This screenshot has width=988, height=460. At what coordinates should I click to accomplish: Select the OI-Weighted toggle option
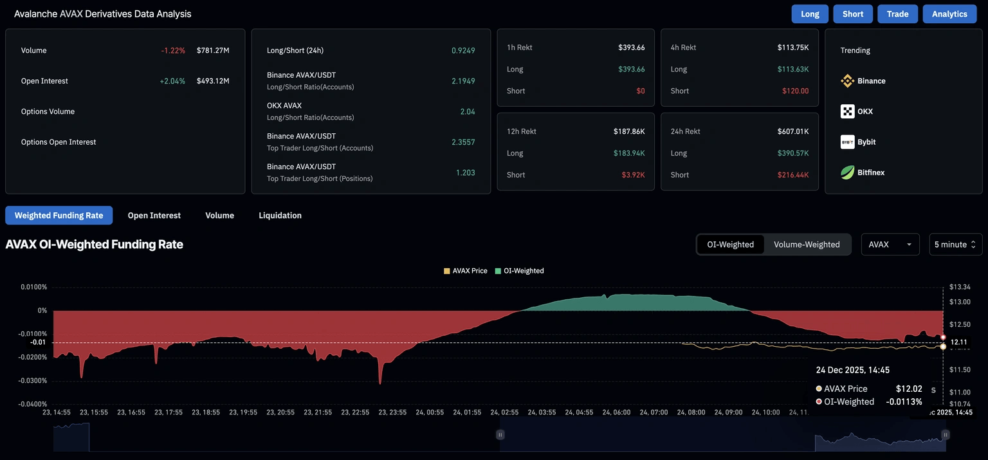coord(730,244)
